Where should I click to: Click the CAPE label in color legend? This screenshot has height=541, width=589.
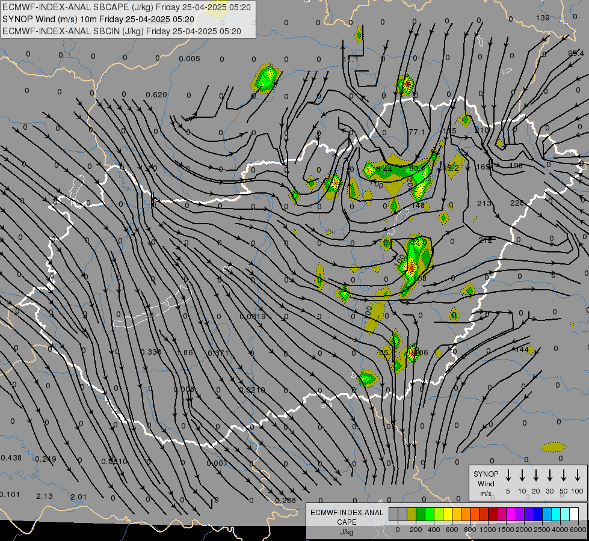pos(347,522)
